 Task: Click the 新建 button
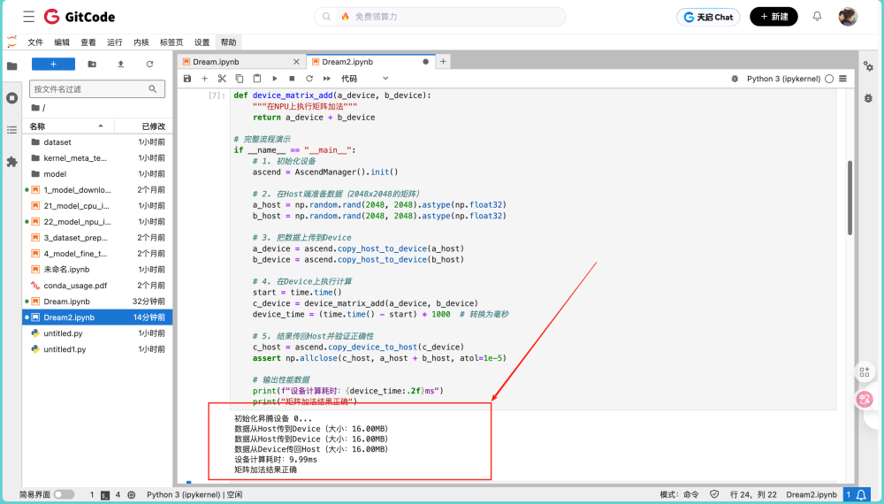tap(773, 17)
